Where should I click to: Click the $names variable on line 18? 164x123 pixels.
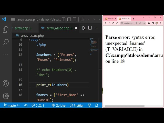click(42, 95)
